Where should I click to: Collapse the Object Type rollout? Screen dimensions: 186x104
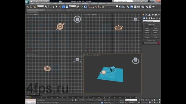(151, 24)
